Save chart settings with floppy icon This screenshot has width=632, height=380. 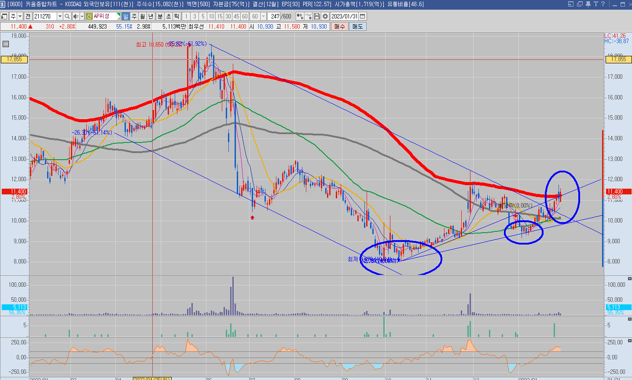[317, 16]
